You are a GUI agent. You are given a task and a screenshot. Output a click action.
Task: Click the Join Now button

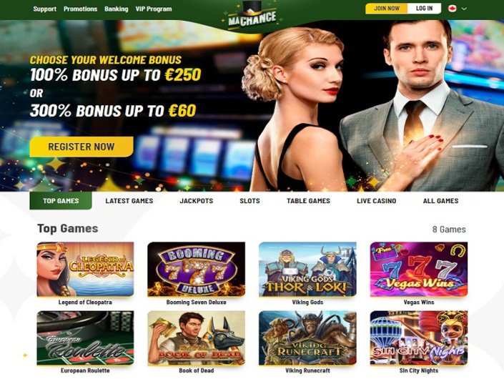point(387,9)
